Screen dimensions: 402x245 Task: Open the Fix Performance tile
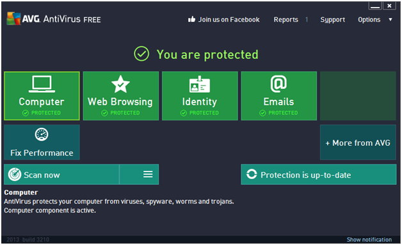point(42,143)
